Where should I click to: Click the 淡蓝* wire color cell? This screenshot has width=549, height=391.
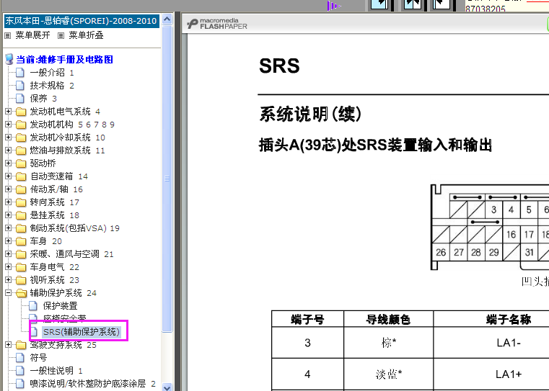pos(388,374)
